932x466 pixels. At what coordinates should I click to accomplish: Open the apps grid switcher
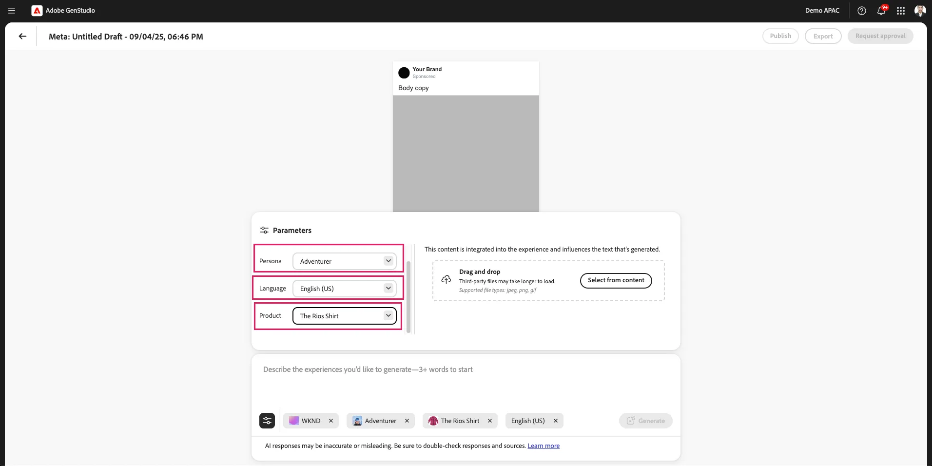(901, 10)
